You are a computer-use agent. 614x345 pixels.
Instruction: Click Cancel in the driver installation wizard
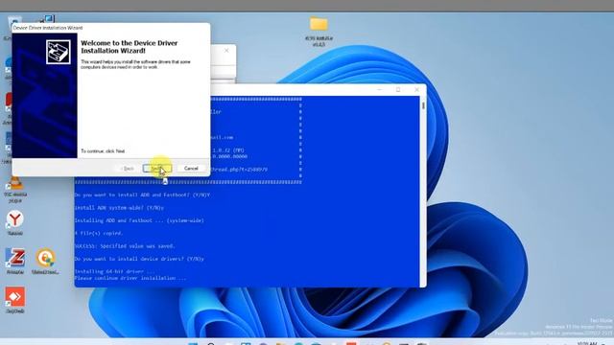coord(191,169)
